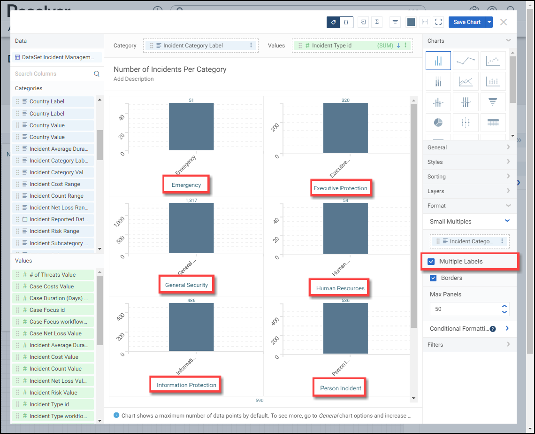The height and width of the screenshot is (434, 535).
Task: Click the search columns magnifier icon
Action: [97, 74]
